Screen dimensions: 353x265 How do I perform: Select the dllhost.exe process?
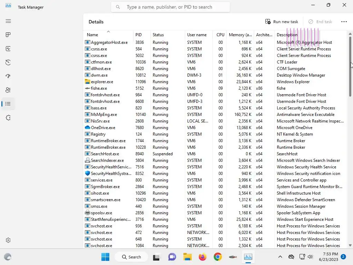point(215,68)
